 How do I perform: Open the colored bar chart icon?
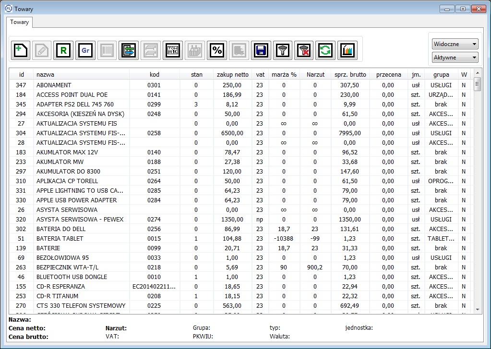[347, 50]
